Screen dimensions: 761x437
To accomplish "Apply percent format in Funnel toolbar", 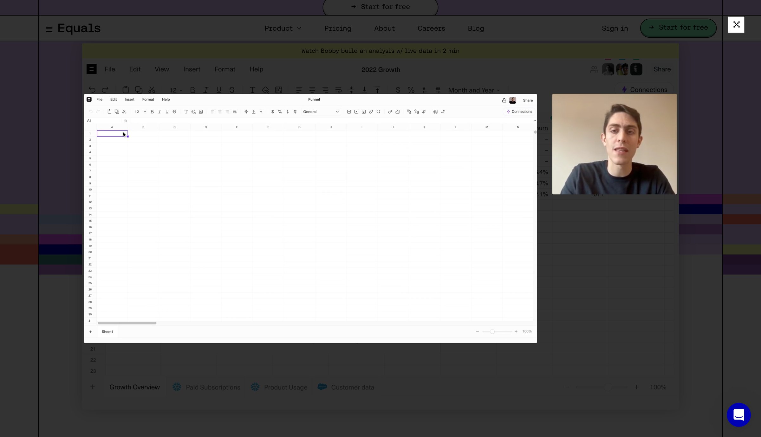I will coord(280,112).
